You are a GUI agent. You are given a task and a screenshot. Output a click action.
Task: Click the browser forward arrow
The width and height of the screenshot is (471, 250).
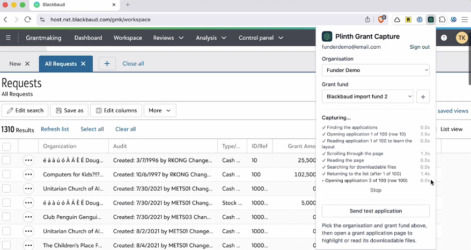pos(16,19)
